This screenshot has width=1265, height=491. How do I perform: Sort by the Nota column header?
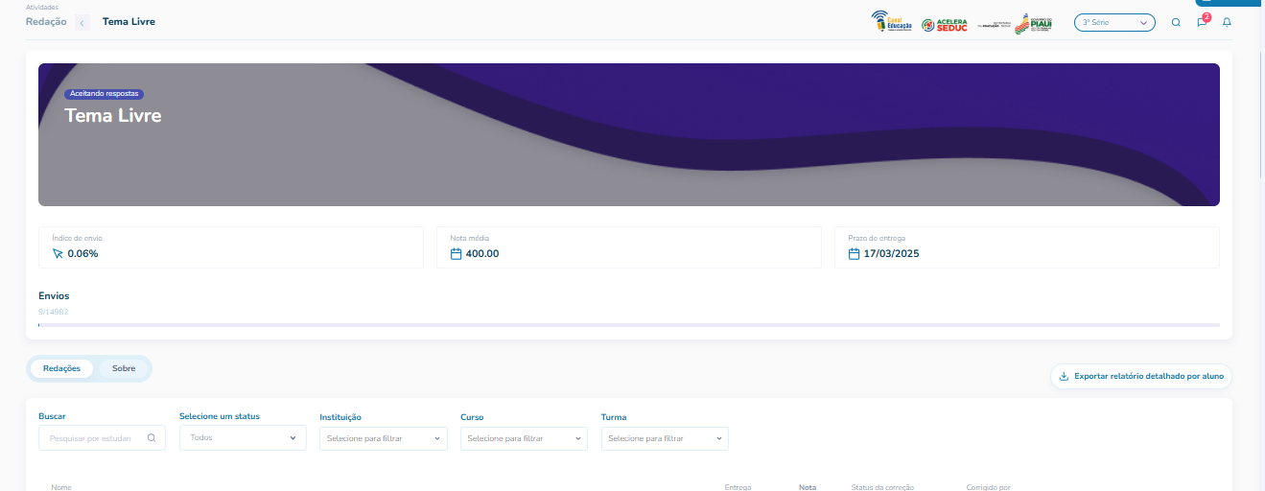pos(807,487)
